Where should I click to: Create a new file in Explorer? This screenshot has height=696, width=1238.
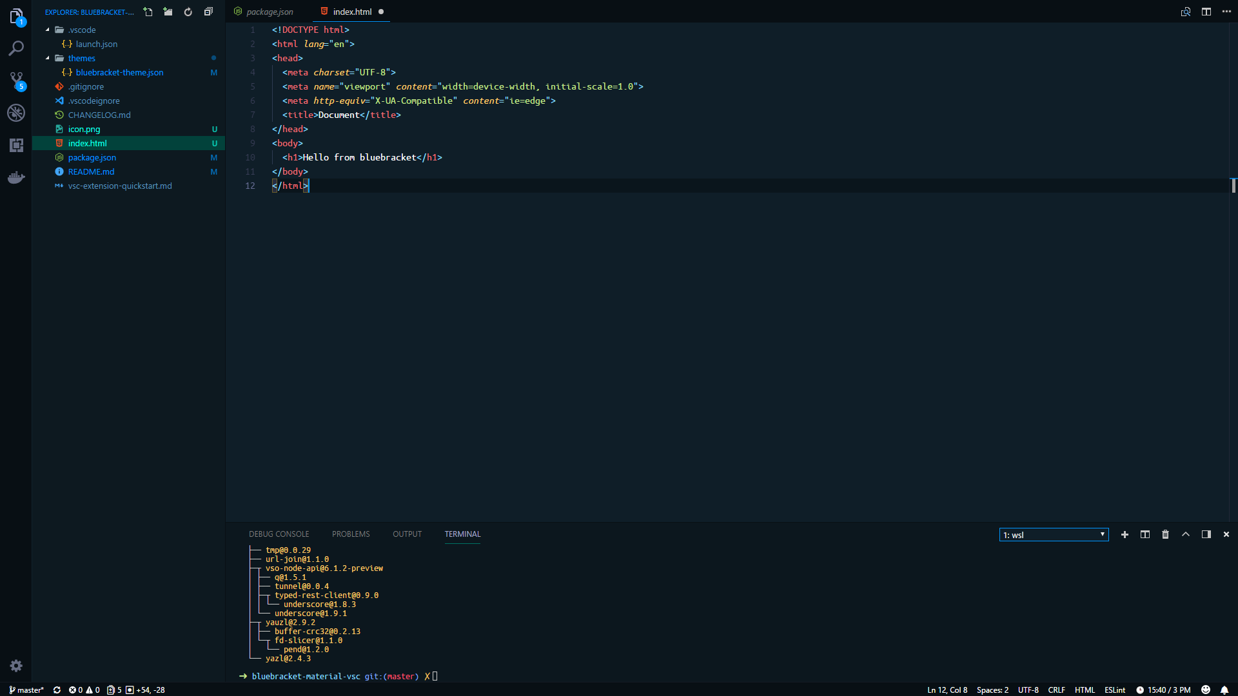(148, 12)
